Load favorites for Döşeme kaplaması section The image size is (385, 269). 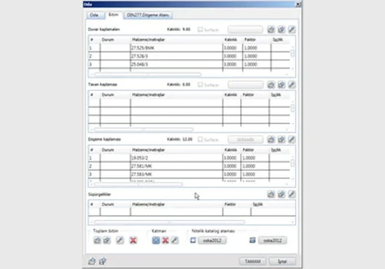click(x=271, y=140)
